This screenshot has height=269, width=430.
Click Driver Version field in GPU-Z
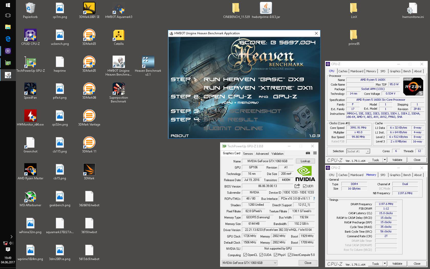[x=278, y=230]
